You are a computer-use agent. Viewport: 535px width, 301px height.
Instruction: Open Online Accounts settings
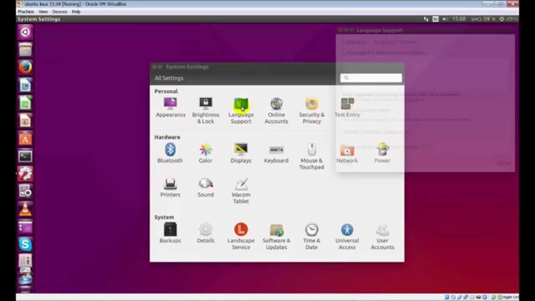pos(276,111)
